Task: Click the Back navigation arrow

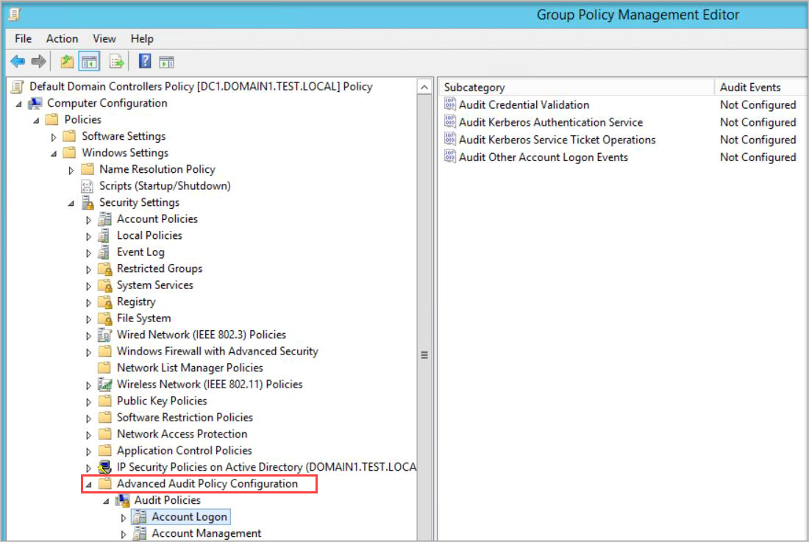Action: point(16,61)
